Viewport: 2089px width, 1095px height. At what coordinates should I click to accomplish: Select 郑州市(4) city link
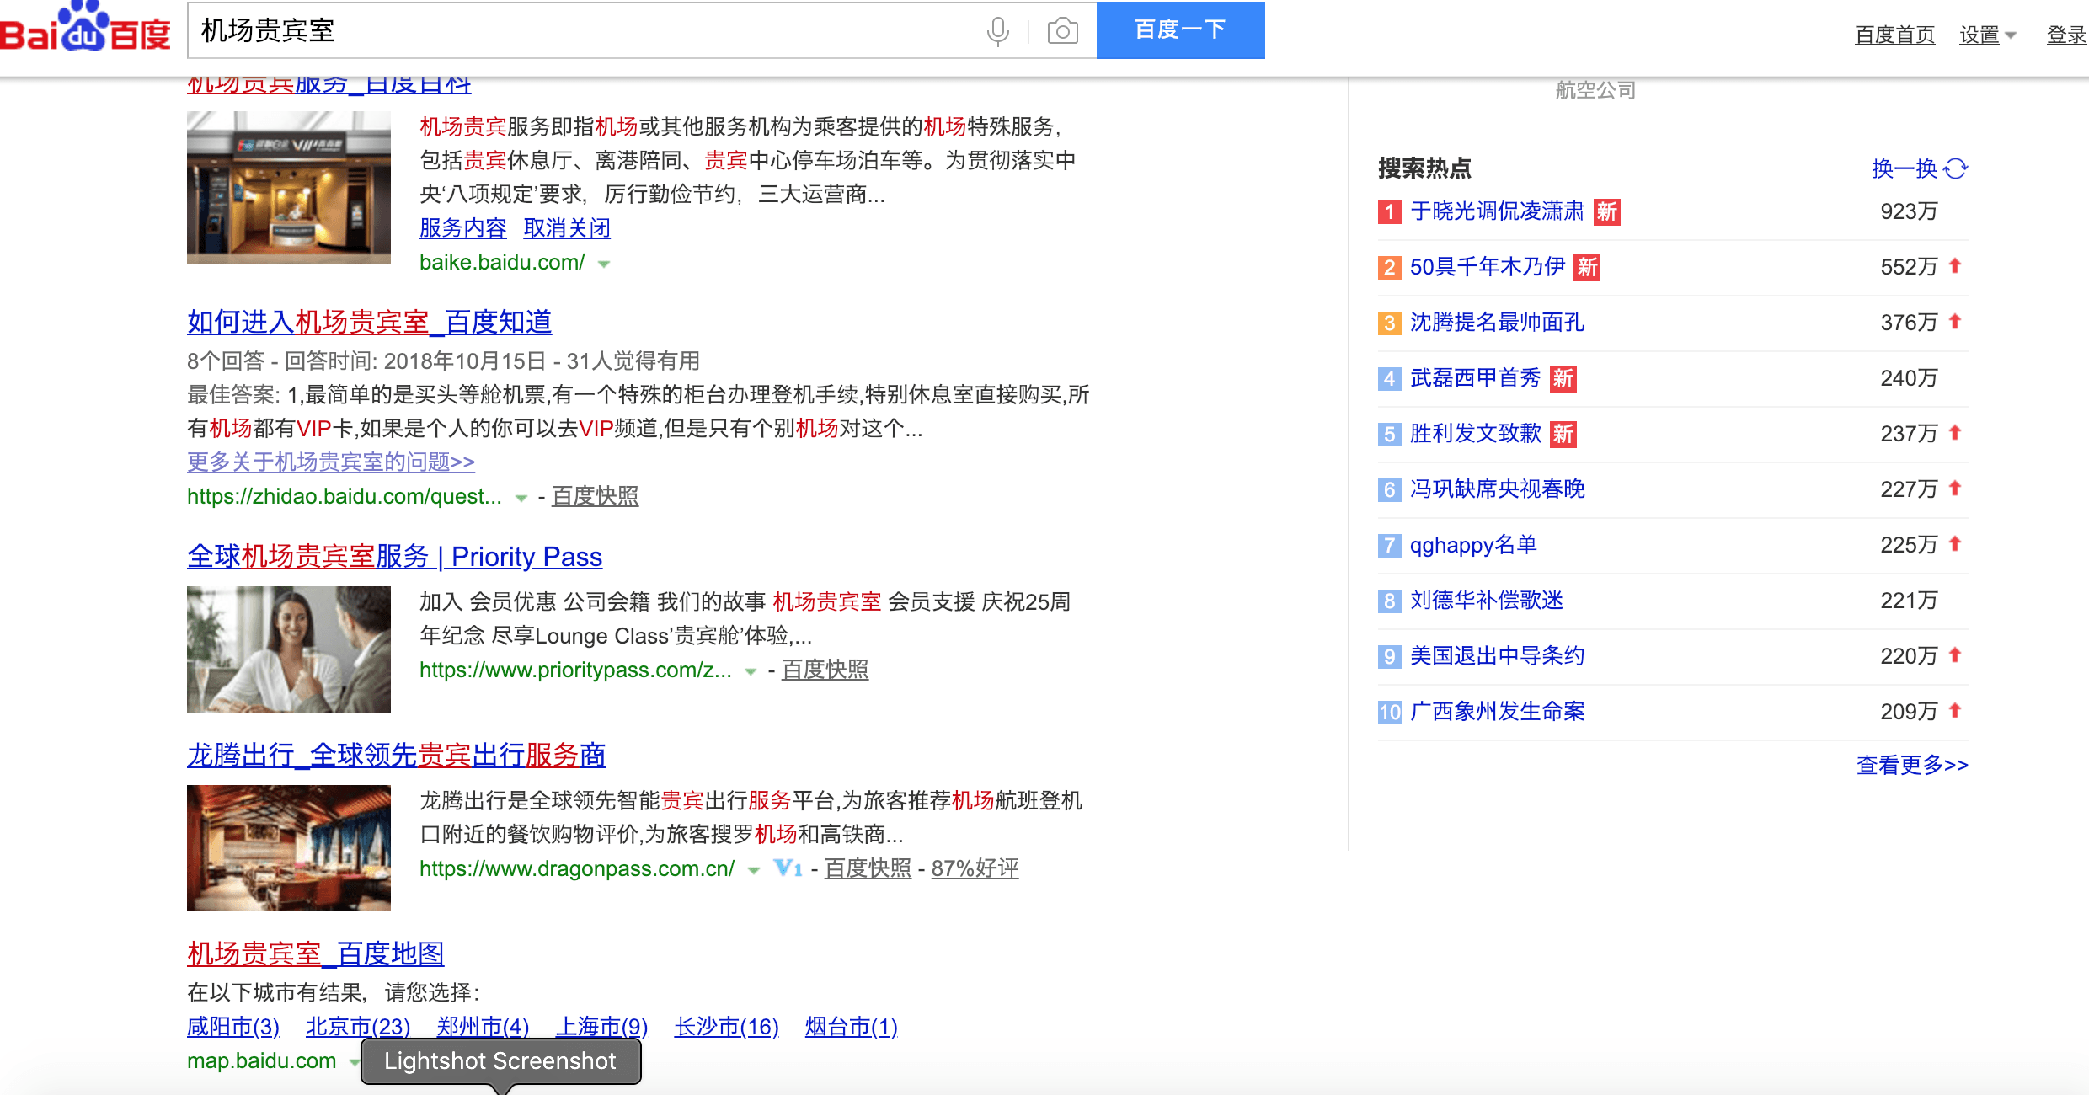pos(483,1027)
